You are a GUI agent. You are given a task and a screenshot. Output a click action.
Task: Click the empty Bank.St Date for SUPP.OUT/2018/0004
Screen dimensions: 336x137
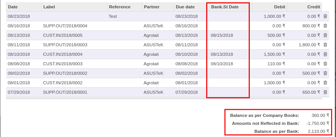point(231,26)
